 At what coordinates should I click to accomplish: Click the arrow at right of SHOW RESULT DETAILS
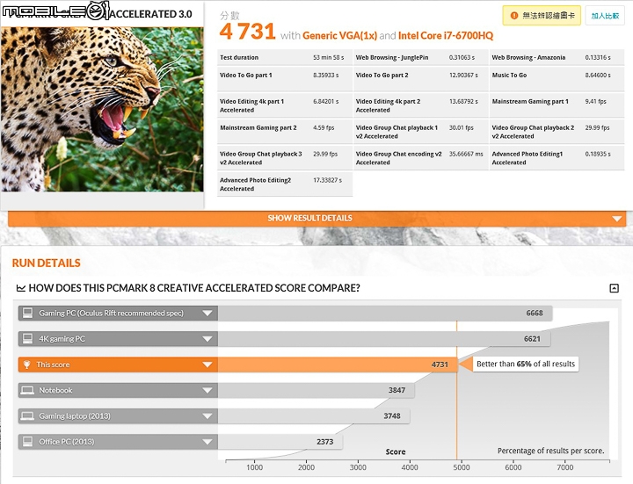point(616,219)
